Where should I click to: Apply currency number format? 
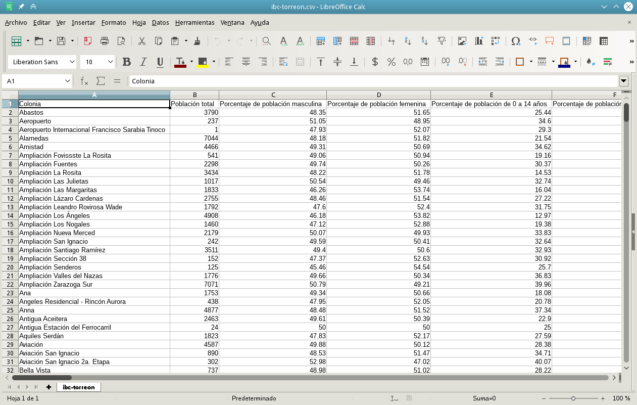374,61
